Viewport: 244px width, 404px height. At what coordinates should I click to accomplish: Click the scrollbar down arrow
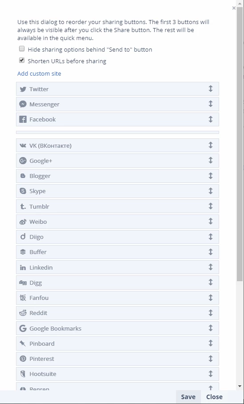240,386
